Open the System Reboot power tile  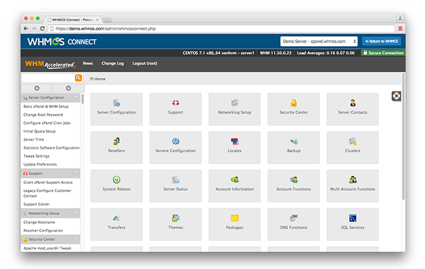pos(117,186)
